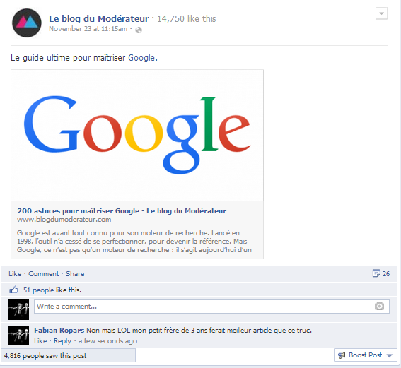Click the November 23 timestamp link
The height and width of the screenshot is (368, 401).
pyautogui.click(x=88, y=29)
